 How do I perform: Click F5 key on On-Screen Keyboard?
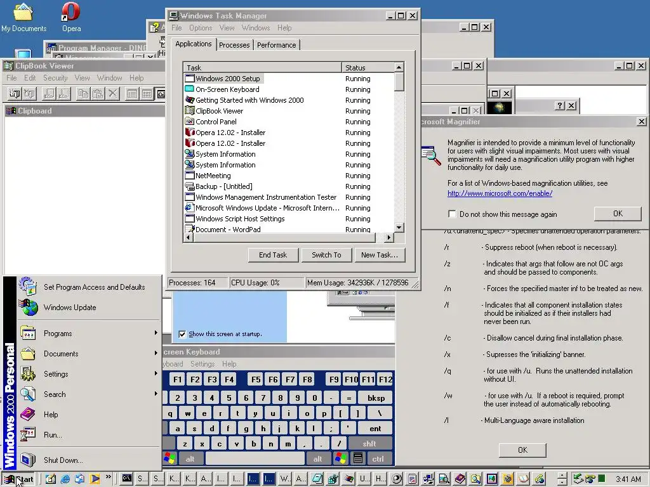256,379
